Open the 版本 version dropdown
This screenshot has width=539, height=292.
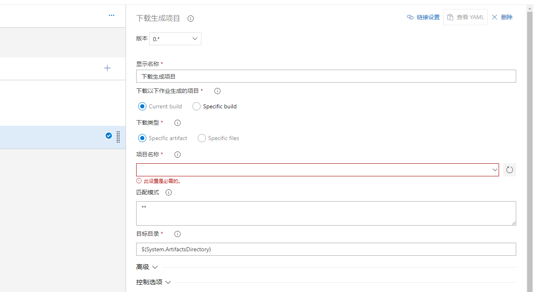click(x=175, y=39)
